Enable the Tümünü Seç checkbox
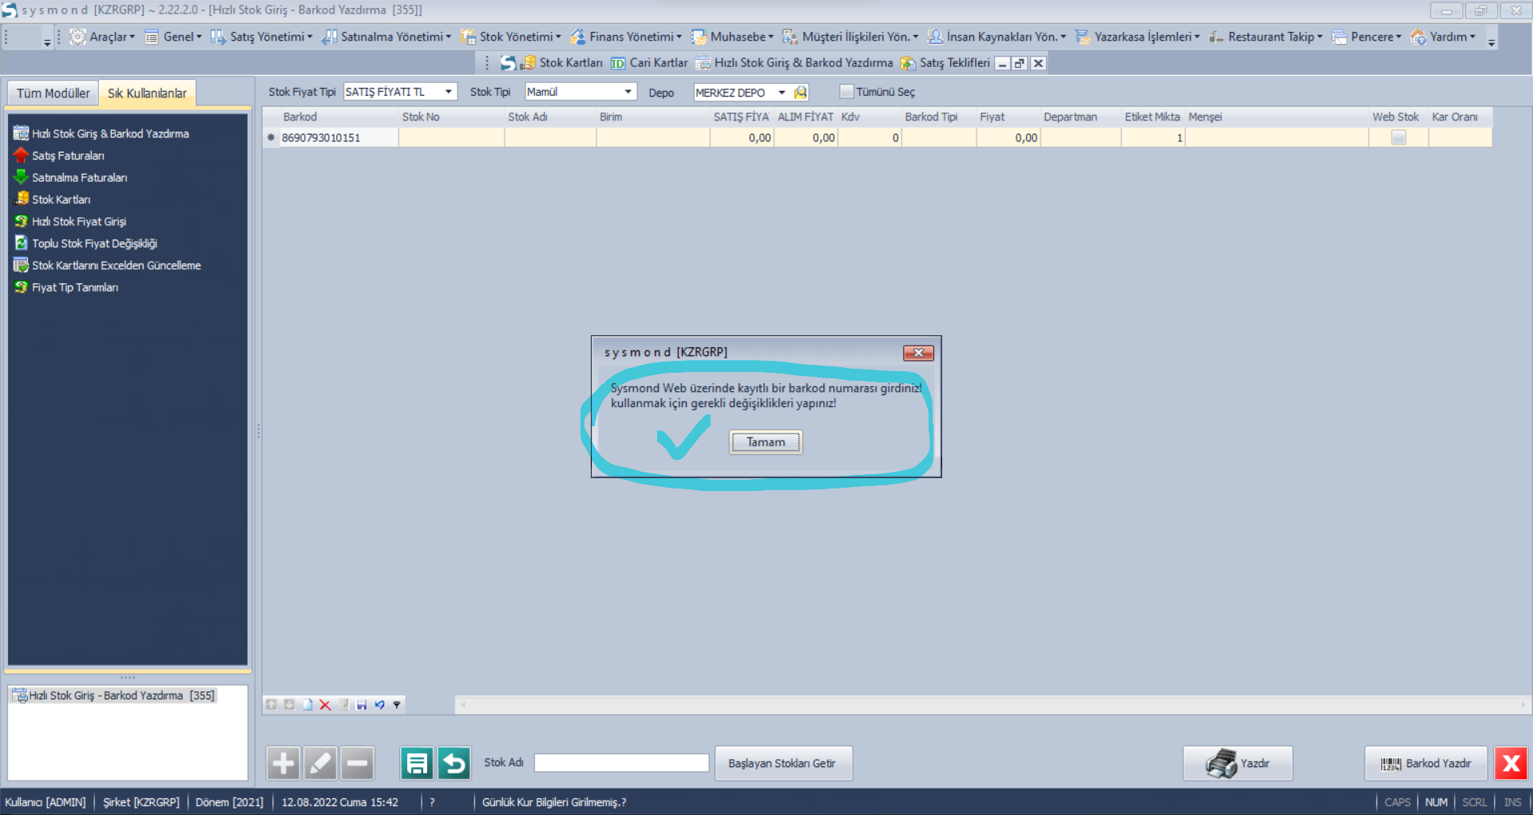Screen dimensions: 1533x815 (x=847, y=92)
